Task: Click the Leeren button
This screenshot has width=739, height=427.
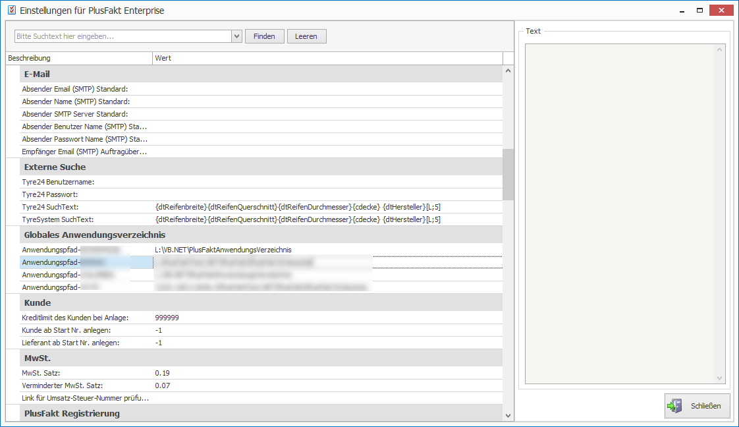Action: pos(306,36)
